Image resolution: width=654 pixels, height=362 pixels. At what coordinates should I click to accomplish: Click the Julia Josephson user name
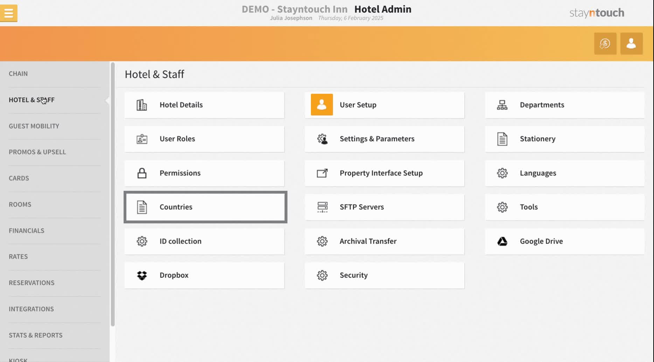(x=291, y=18)
